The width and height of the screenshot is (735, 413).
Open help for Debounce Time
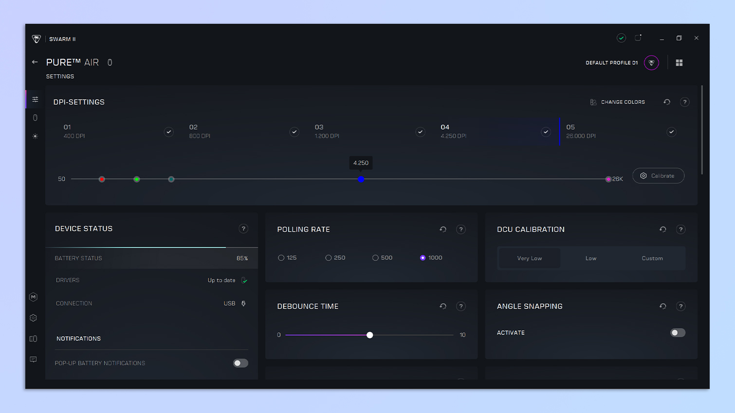tap(461, 306)
